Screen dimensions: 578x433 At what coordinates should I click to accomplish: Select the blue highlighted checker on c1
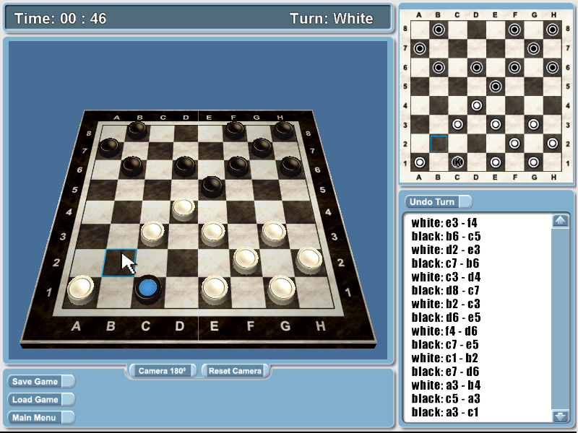click(x=148, y=287)
